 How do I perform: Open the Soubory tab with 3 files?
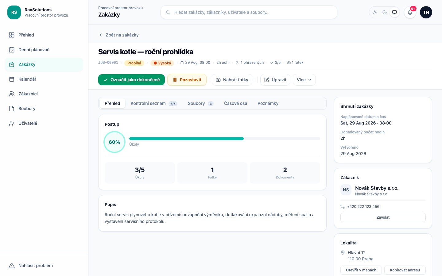pyautogui.click(x=200, y=103)
